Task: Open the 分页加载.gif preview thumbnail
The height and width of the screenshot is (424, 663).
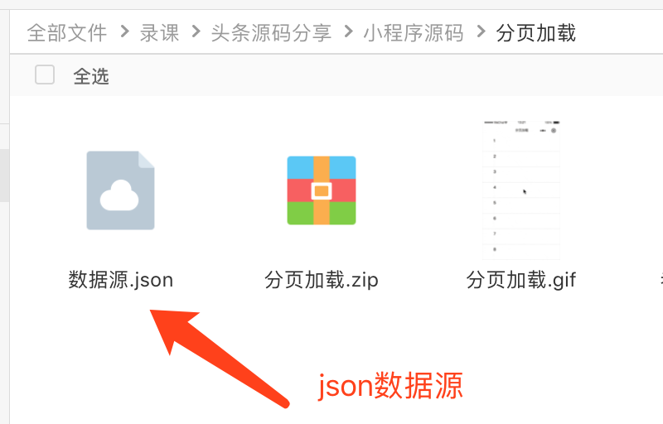Action: 521,190
